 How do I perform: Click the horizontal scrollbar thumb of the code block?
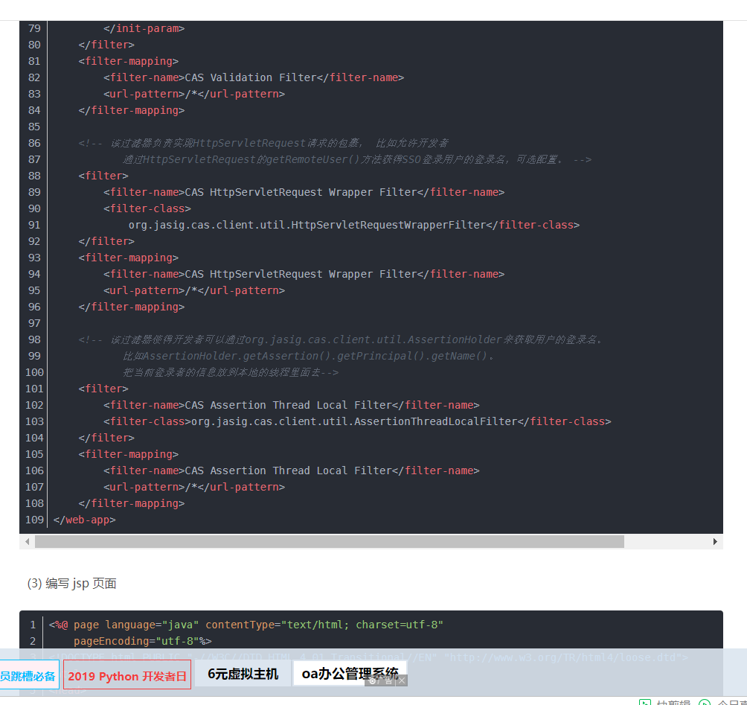click(x=329, y=541)
